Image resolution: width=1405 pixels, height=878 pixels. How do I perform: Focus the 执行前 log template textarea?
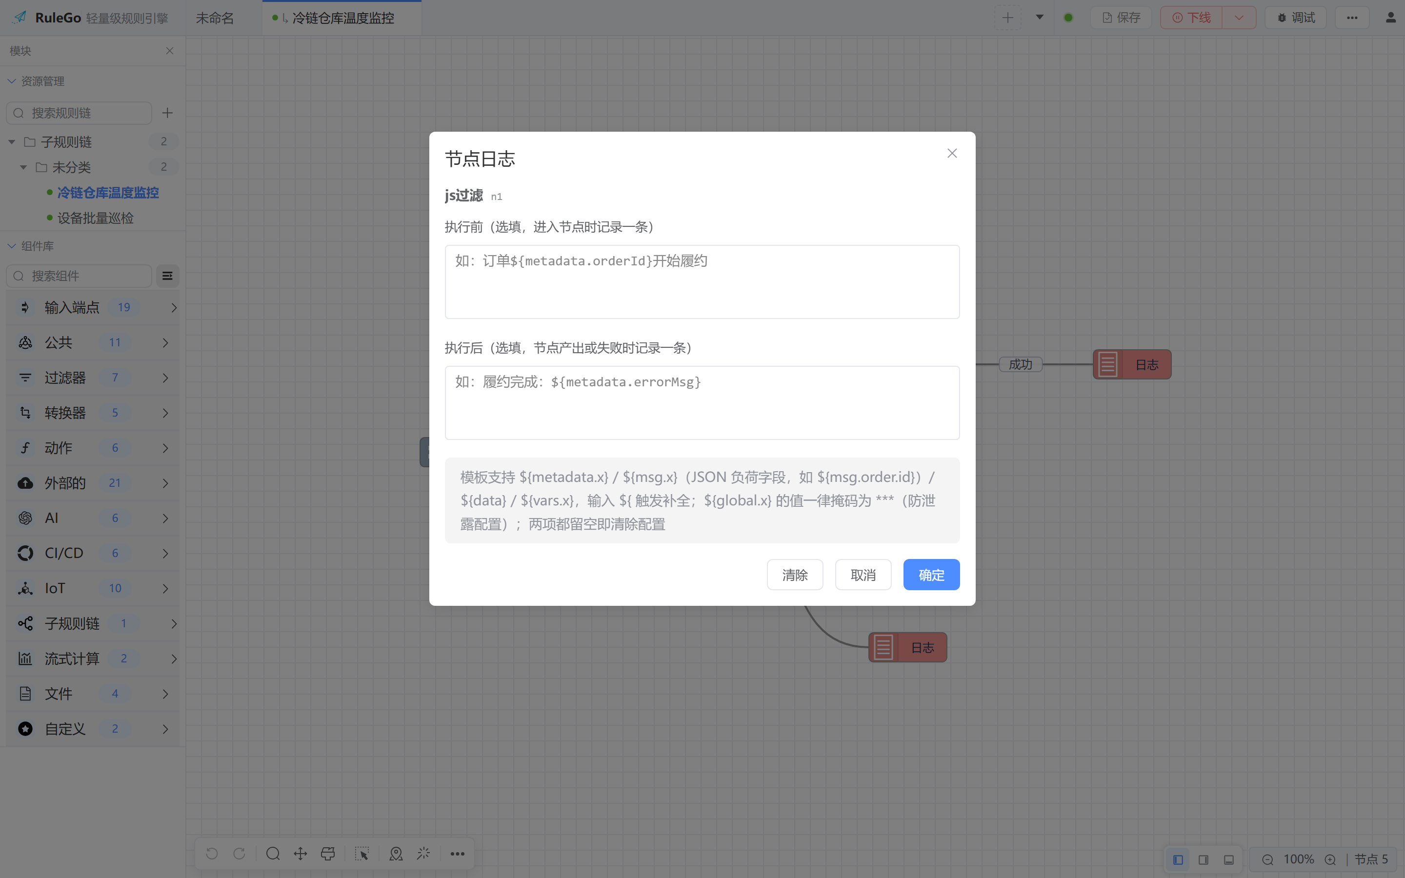(x=702, y=281)
